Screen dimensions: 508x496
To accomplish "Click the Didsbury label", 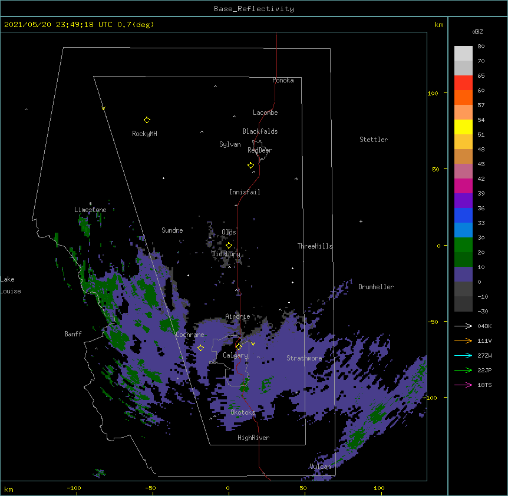I will [226, 254].
